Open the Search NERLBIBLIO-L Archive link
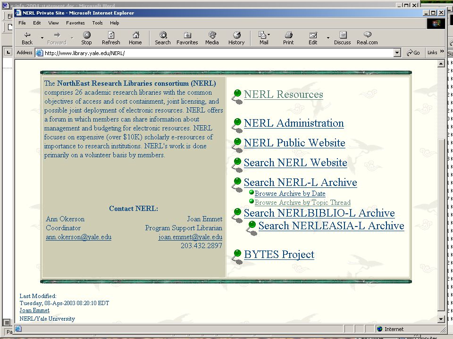Screen dimensions: 453x339 coord(319,213)
